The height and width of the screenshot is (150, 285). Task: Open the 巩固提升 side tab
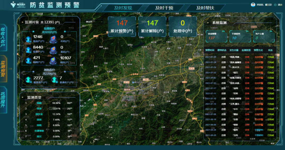point(3,100)
